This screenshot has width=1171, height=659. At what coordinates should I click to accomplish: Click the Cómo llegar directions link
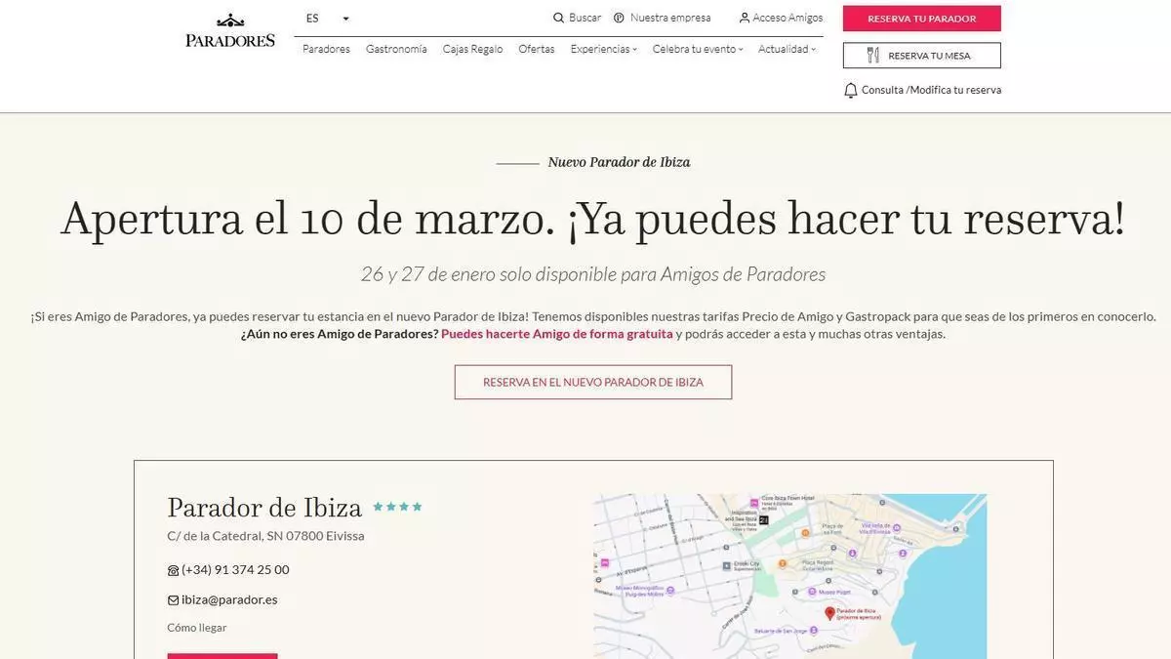(x=196, y=628)
